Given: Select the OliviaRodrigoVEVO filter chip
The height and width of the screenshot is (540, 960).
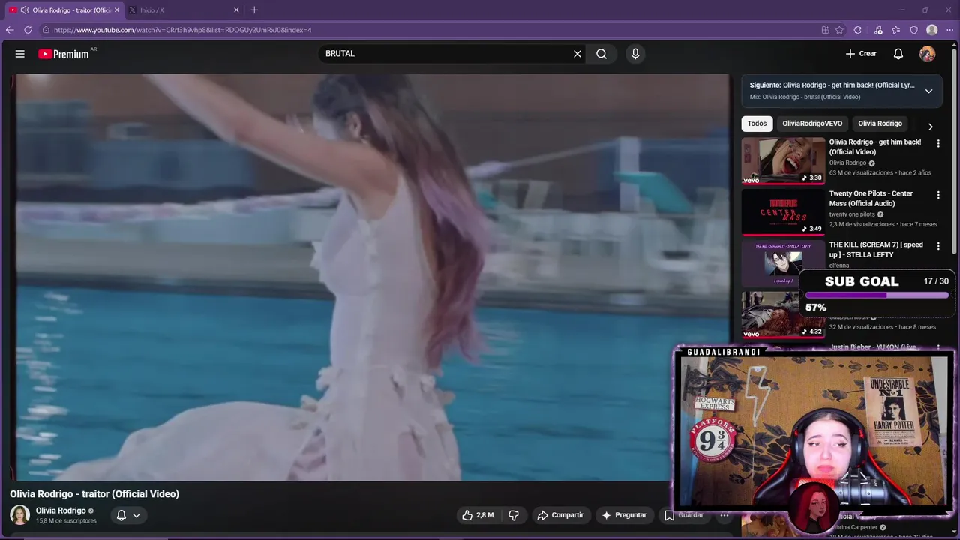Looking at the screenshot, I should [812, 124].
